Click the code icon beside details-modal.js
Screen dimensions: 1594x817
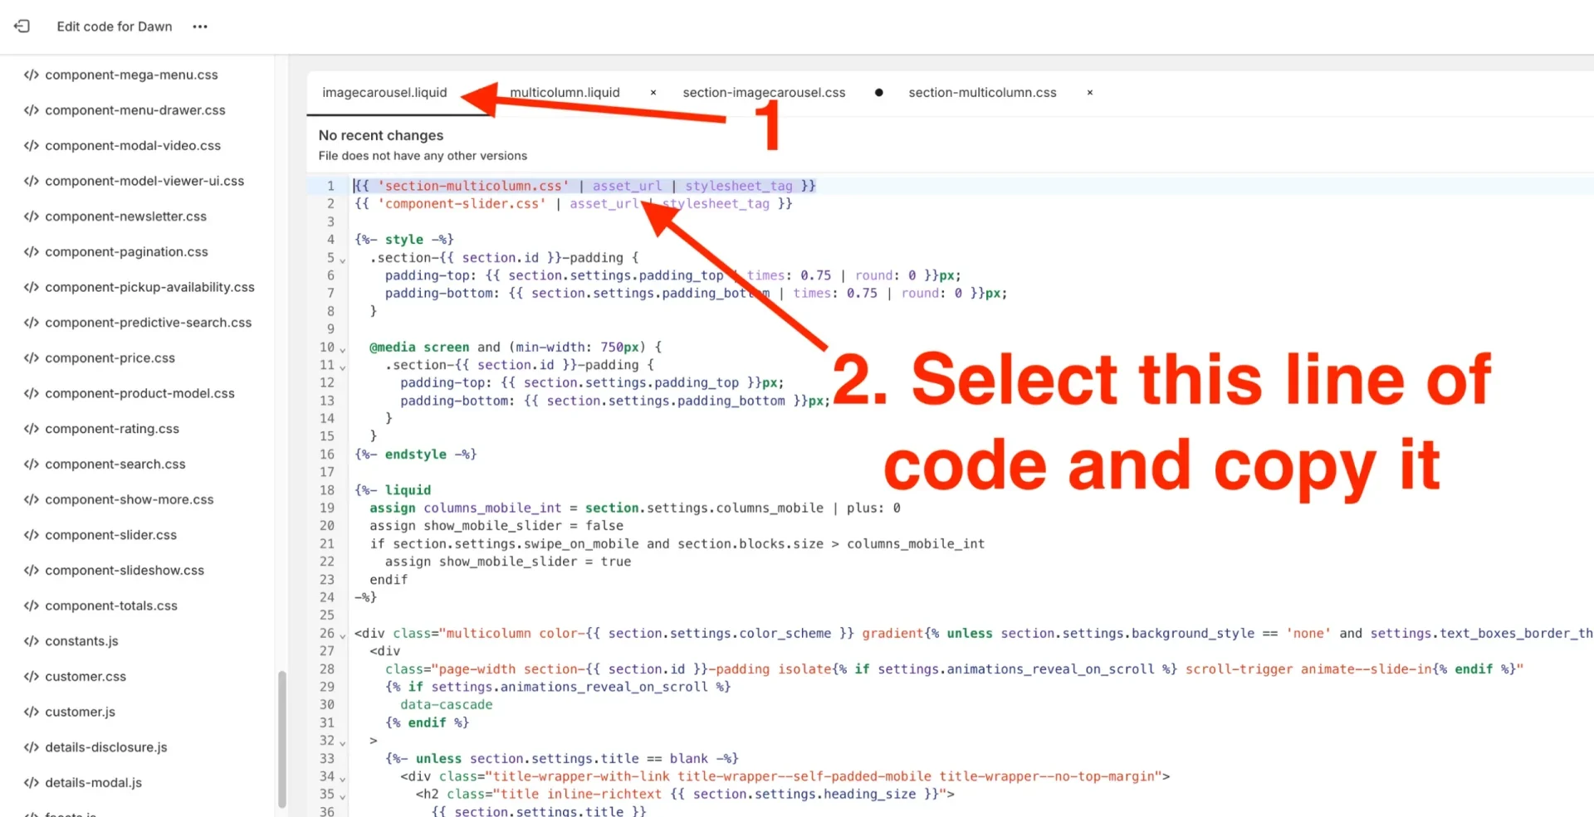point(31,782)
